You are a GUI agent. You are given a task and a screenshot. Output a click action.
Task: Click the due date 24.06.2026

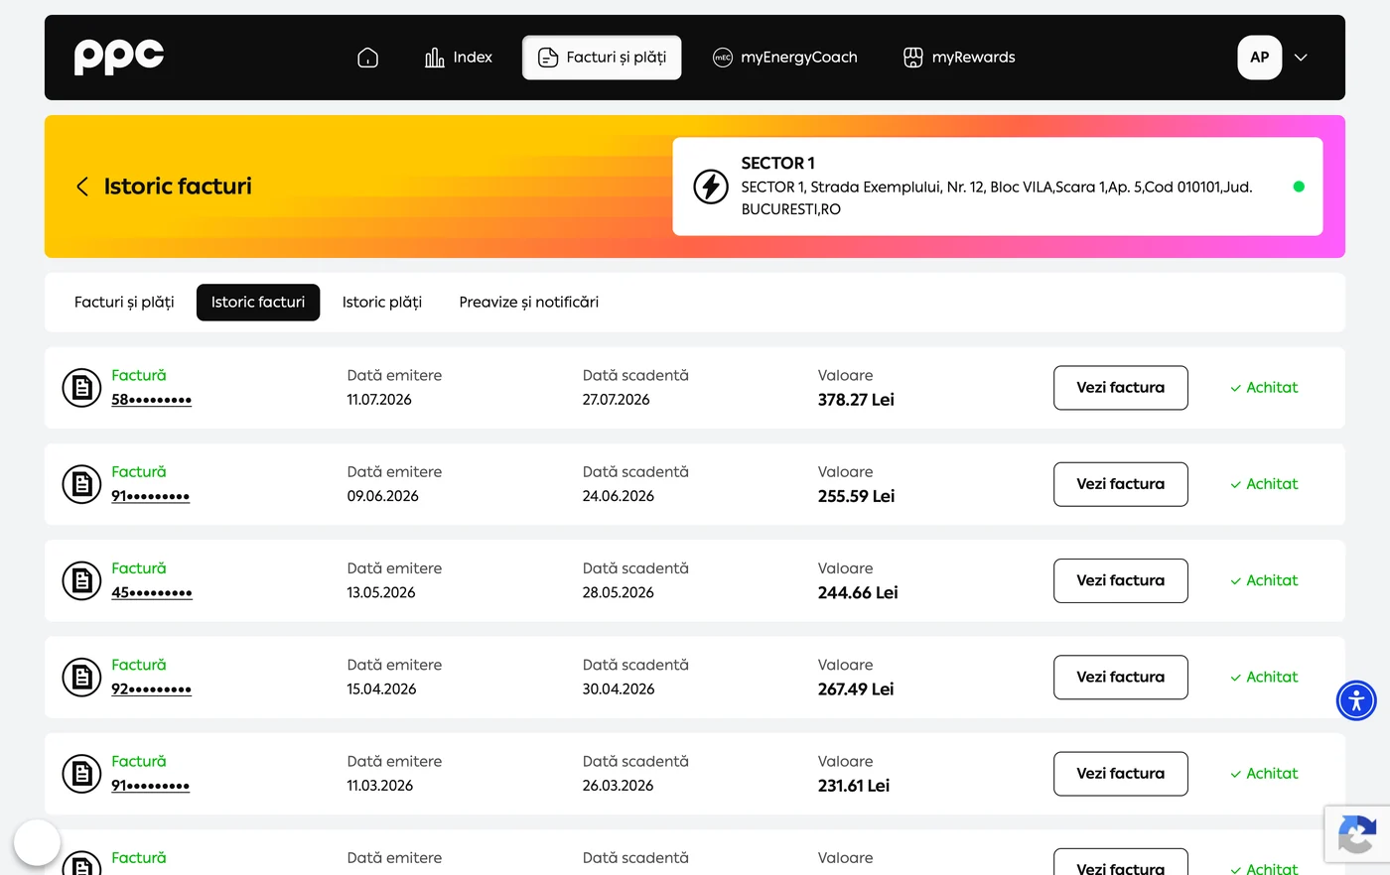click(618, 496)
